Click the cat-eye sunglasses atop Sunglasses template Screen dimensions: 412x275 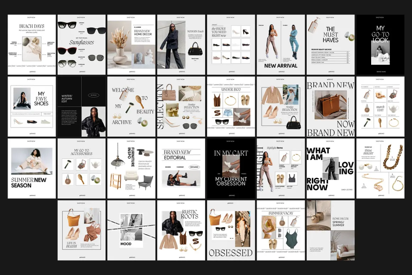click(x=67, y=25)
